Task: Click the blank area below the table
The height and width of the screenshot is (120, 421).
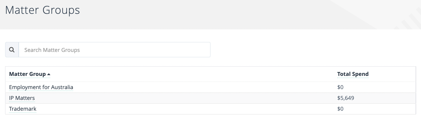Action: click(x=210, y=117)
